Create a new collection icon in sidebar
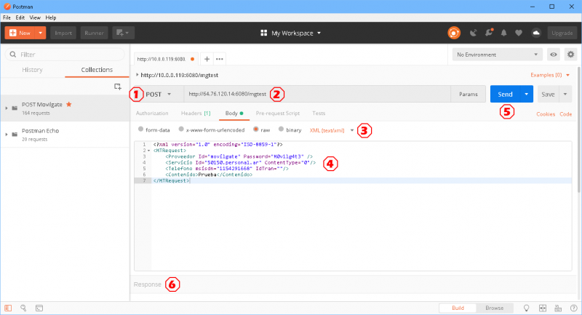The image size is (582, 315). 118,87
